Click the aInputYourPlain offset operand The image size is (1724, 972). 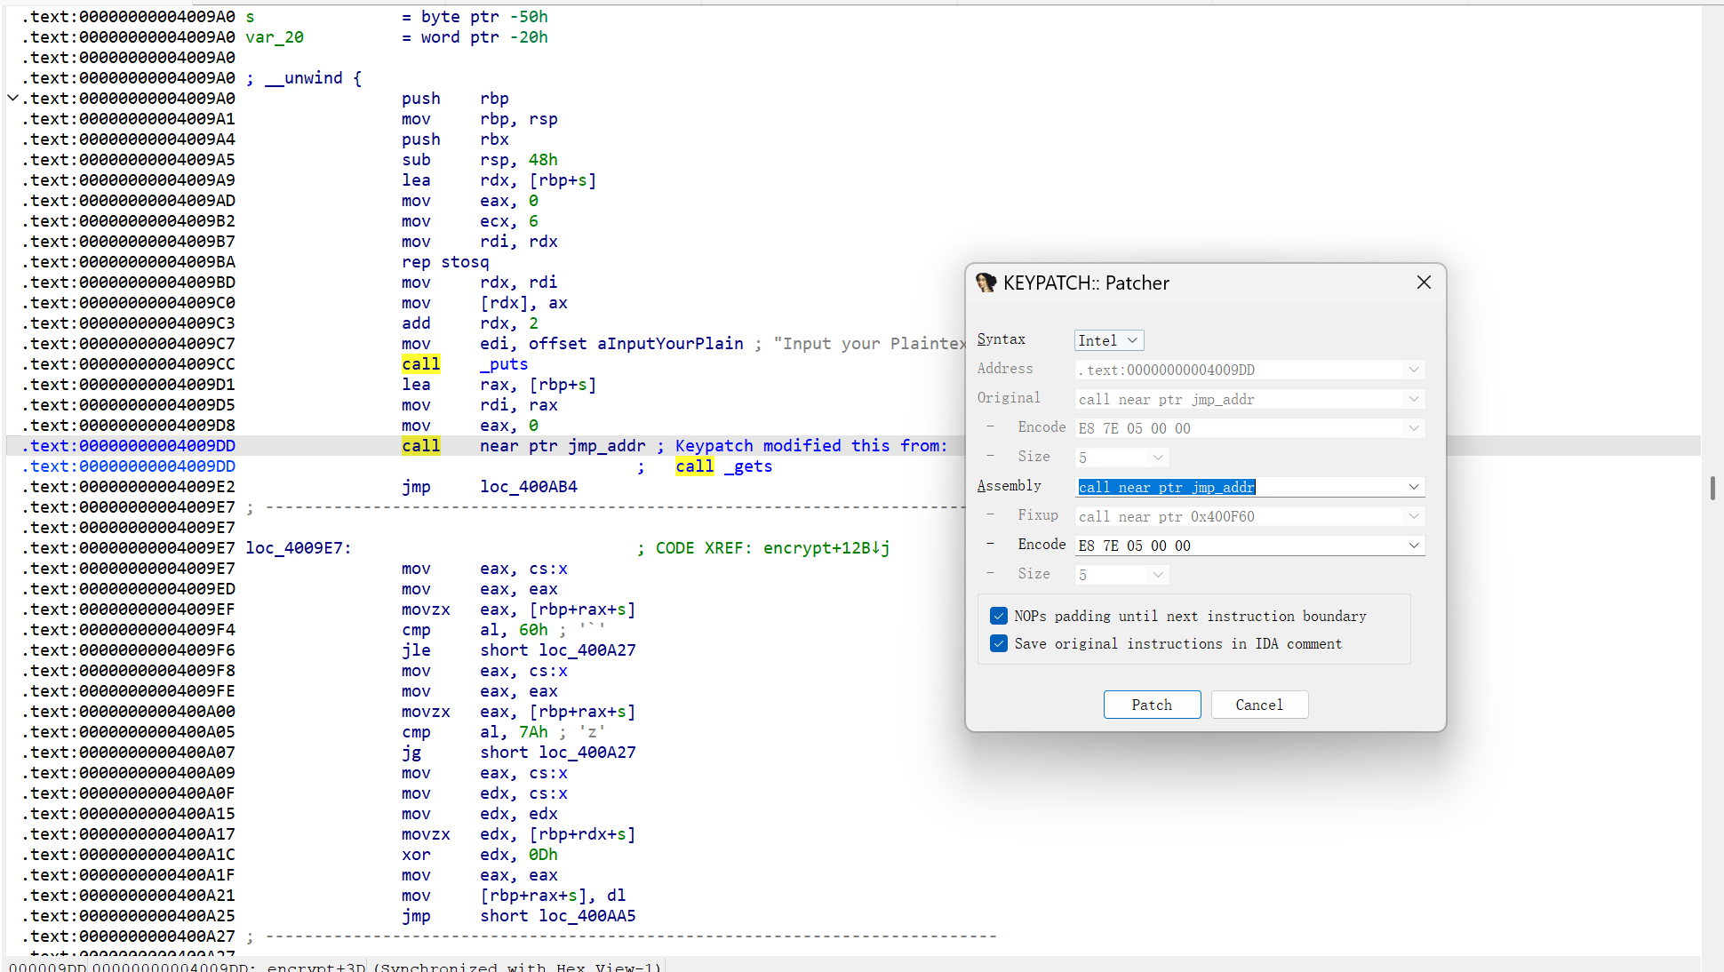coord(669,344)
